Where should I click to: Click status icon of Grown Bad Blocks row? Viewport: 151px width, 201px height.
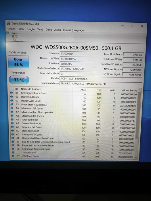pos(12,123)
